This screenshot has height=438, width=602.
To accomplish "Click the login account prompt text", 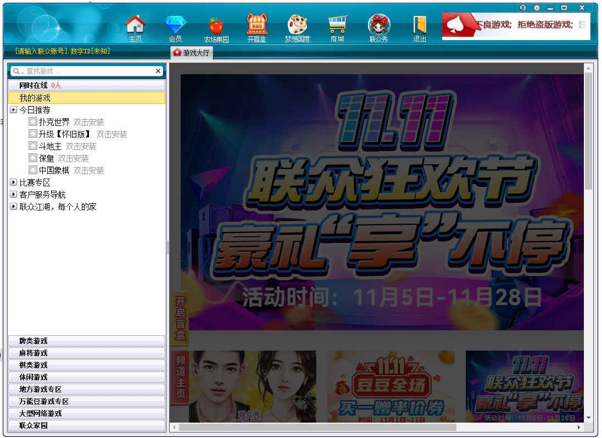I will [63, 51].
